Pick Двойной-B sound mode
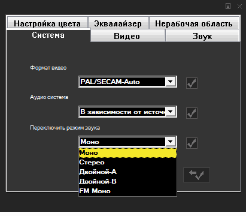 click(x=127, y=181)
